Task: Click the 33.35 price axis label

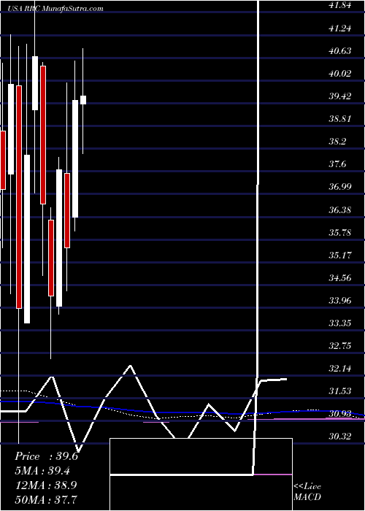Action: pos(340,323)
